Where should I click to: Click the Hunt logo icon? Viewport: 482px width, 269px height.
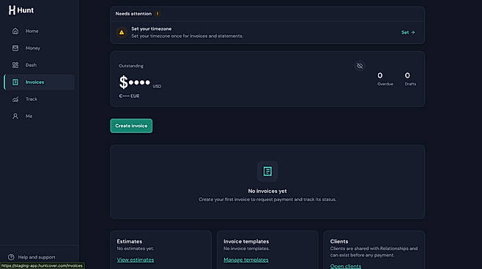[12, 10]
